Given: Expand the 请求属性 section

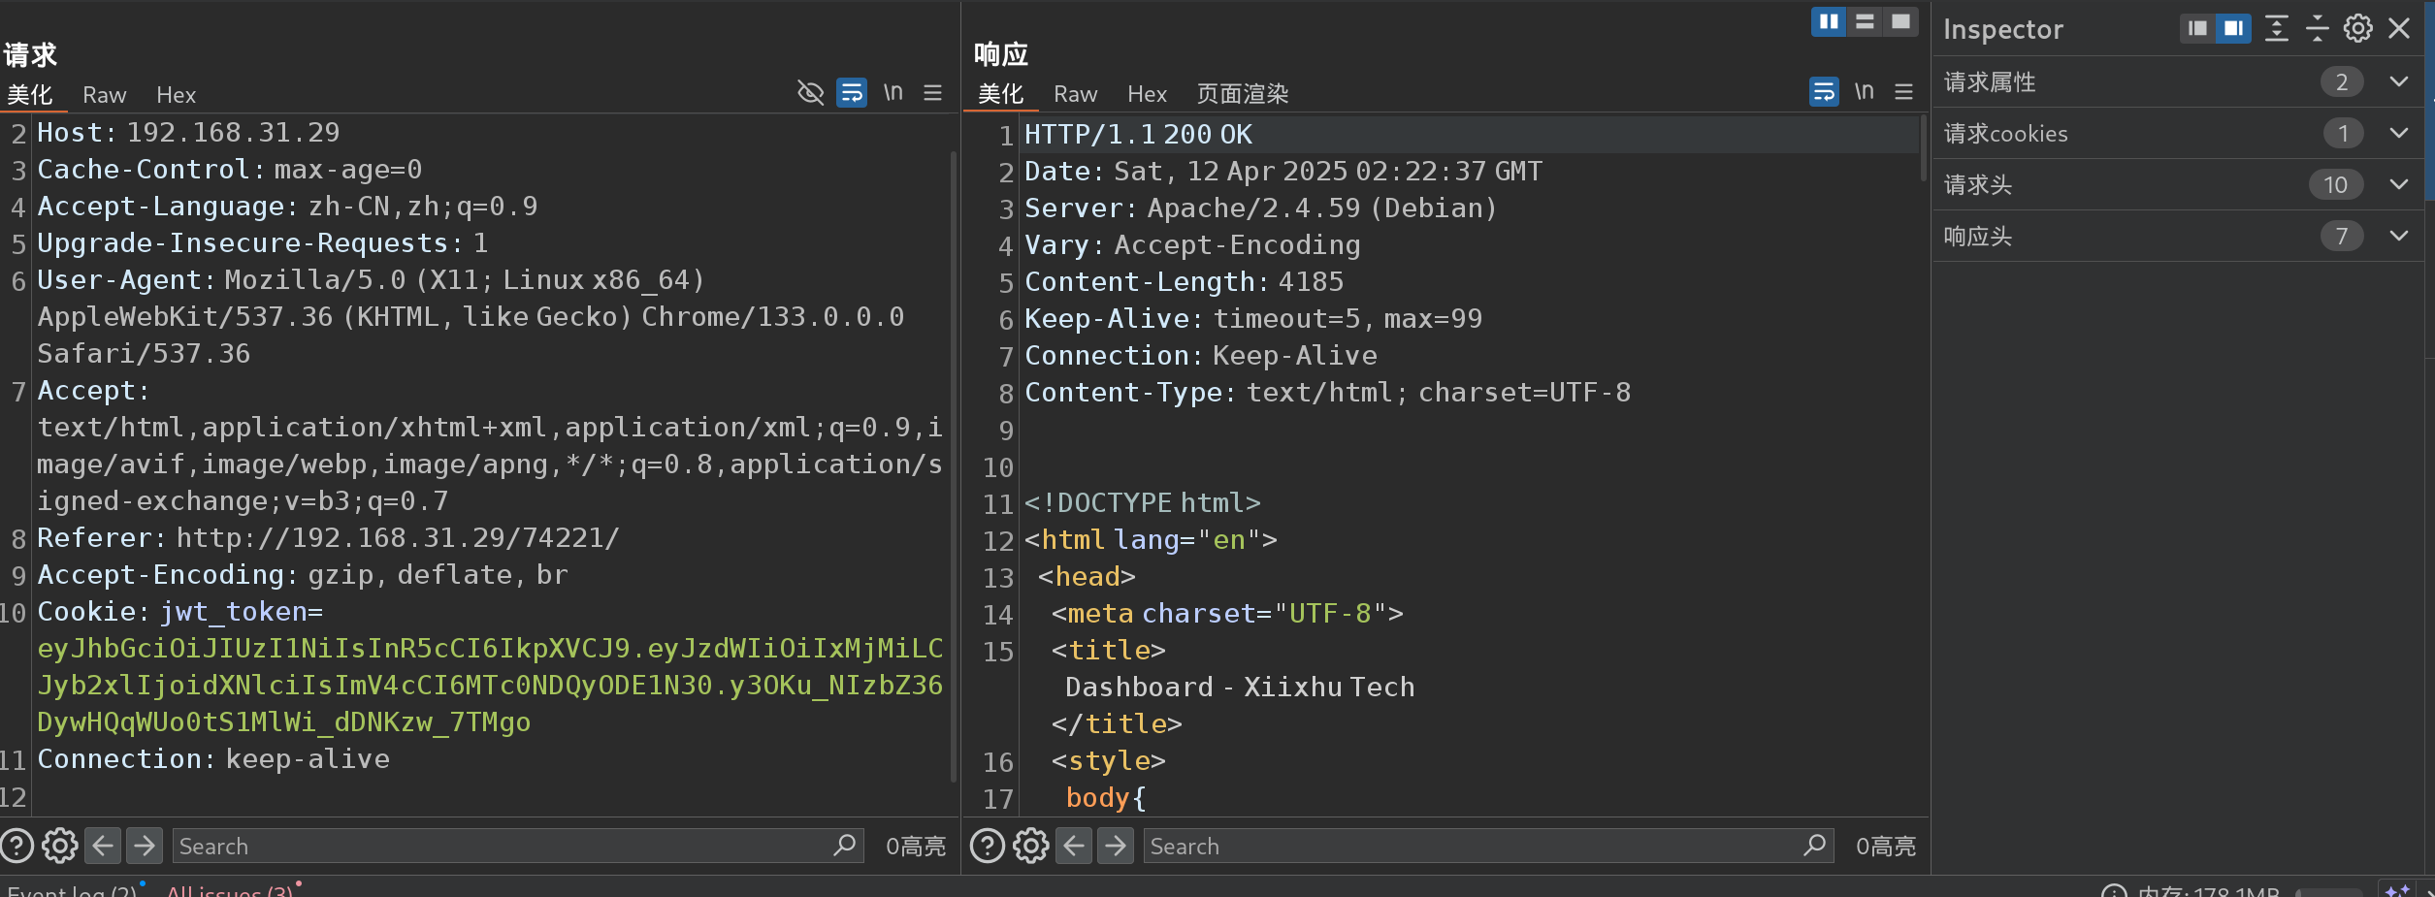Looking at the screenshot, I should point(2399,82).
